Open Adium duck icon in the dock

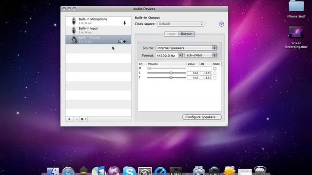point(83,171)
